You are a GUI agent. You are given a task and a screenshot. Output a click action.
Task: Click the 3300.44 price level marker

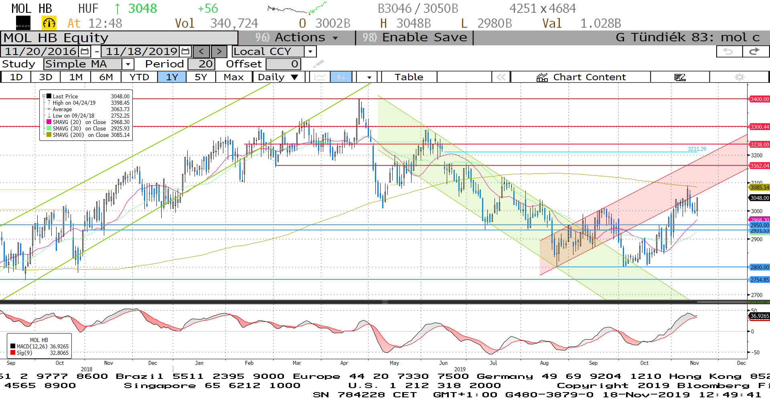pos(759,127)
